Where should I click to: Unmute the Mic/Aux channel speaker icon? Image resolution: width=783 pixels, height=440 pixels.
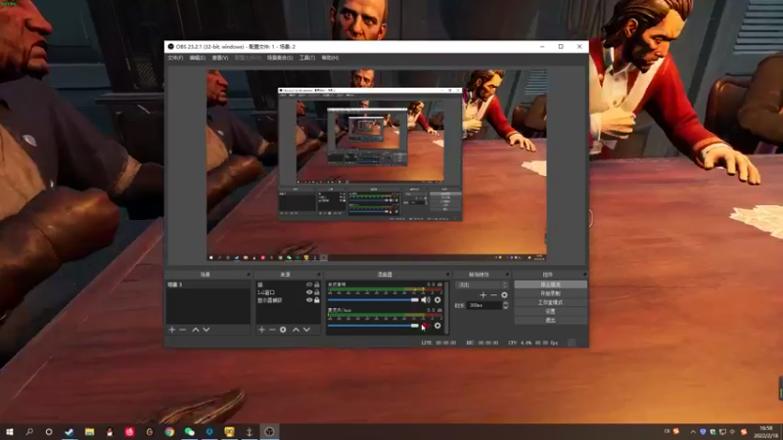pos(426,326)
